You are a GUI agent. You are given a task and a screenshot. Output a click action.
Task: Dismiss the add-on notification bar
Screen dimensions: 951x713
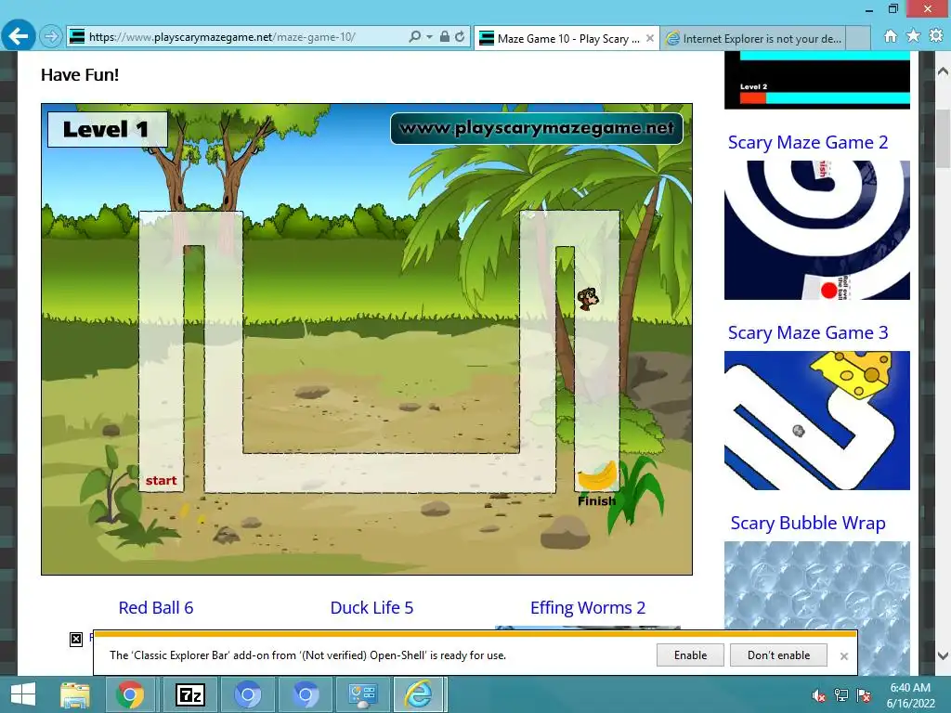(843, 656)
